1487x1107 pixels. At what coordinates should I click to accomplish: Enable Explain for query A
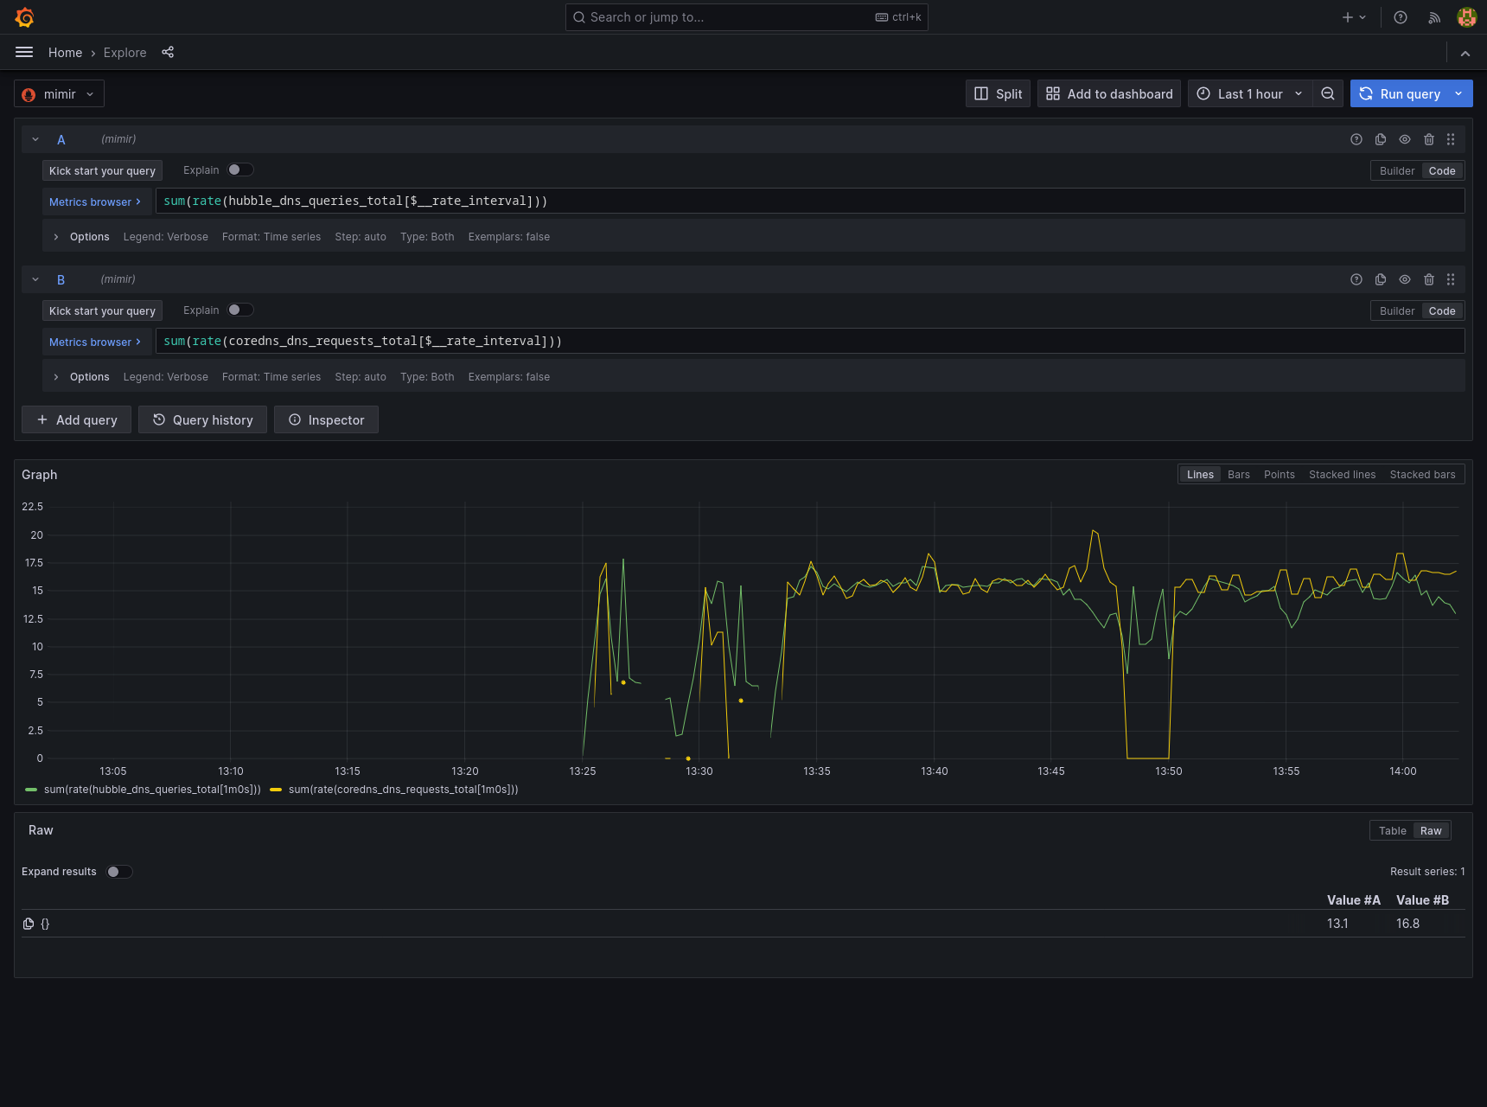pos(240,170)
